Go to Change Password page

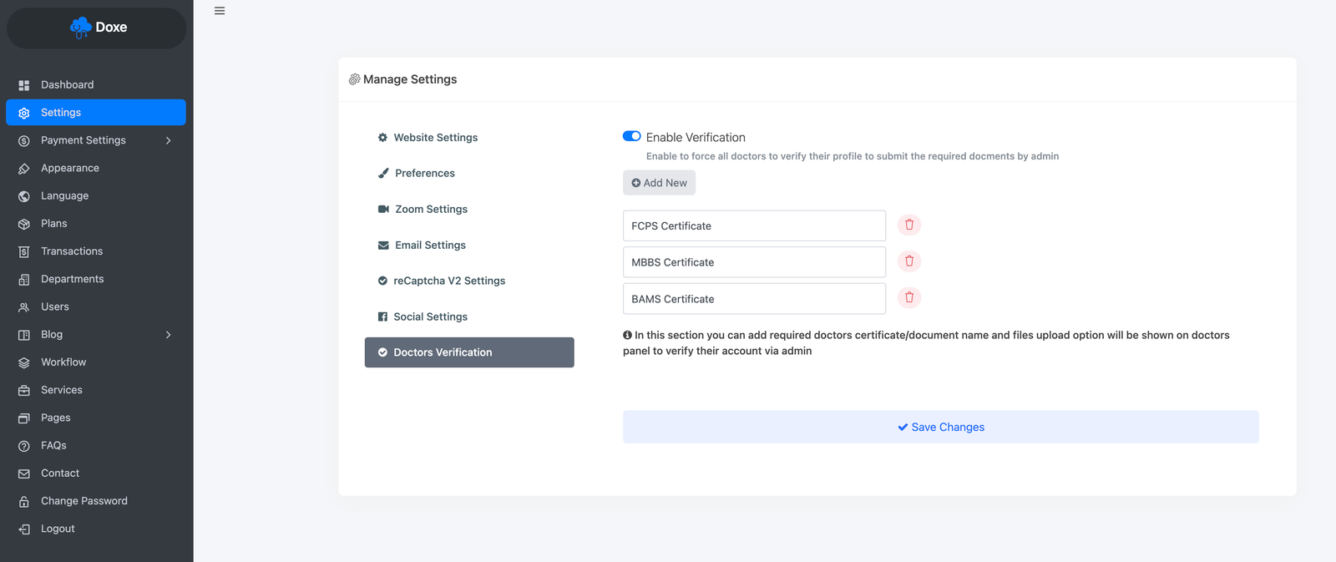coord(84,501)
